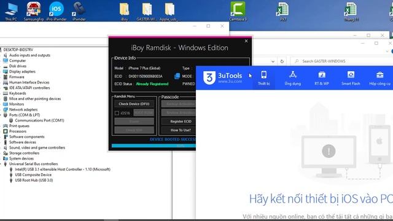Open the Smart Flash tab in 3uTools
The image size is (393, 221).
coord(351,78)
